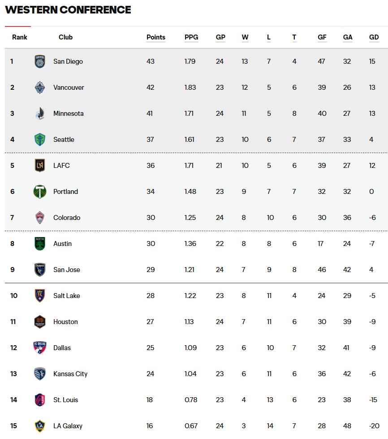Click the Seattle Sounders green badge
The height and width of the screenshot is (439, 388).
pos(40,140)
